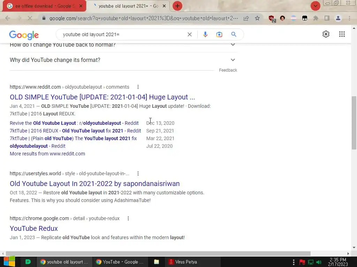
Task: Open new tab with plus button
Action: tap(177, 6)
